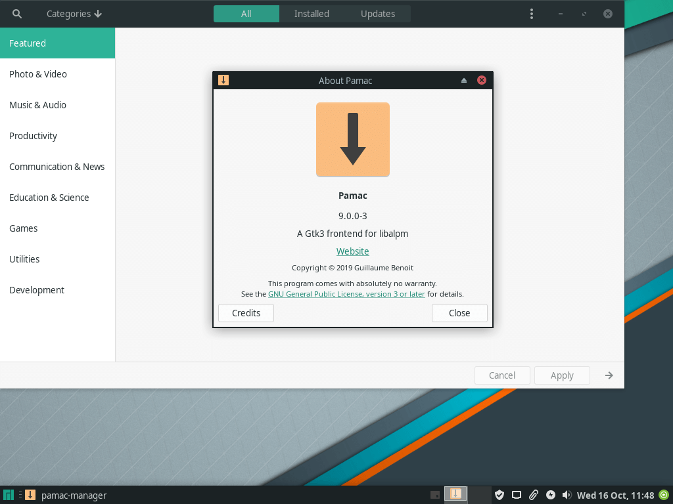Switch to the empty second workspace in pager
The width and height of the screenshot is (673, 504).
(x=479, y=494)
